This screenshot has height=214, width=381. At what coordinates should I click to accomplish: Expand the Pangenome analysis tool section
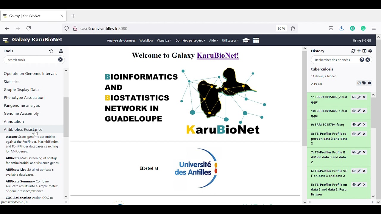22,106
